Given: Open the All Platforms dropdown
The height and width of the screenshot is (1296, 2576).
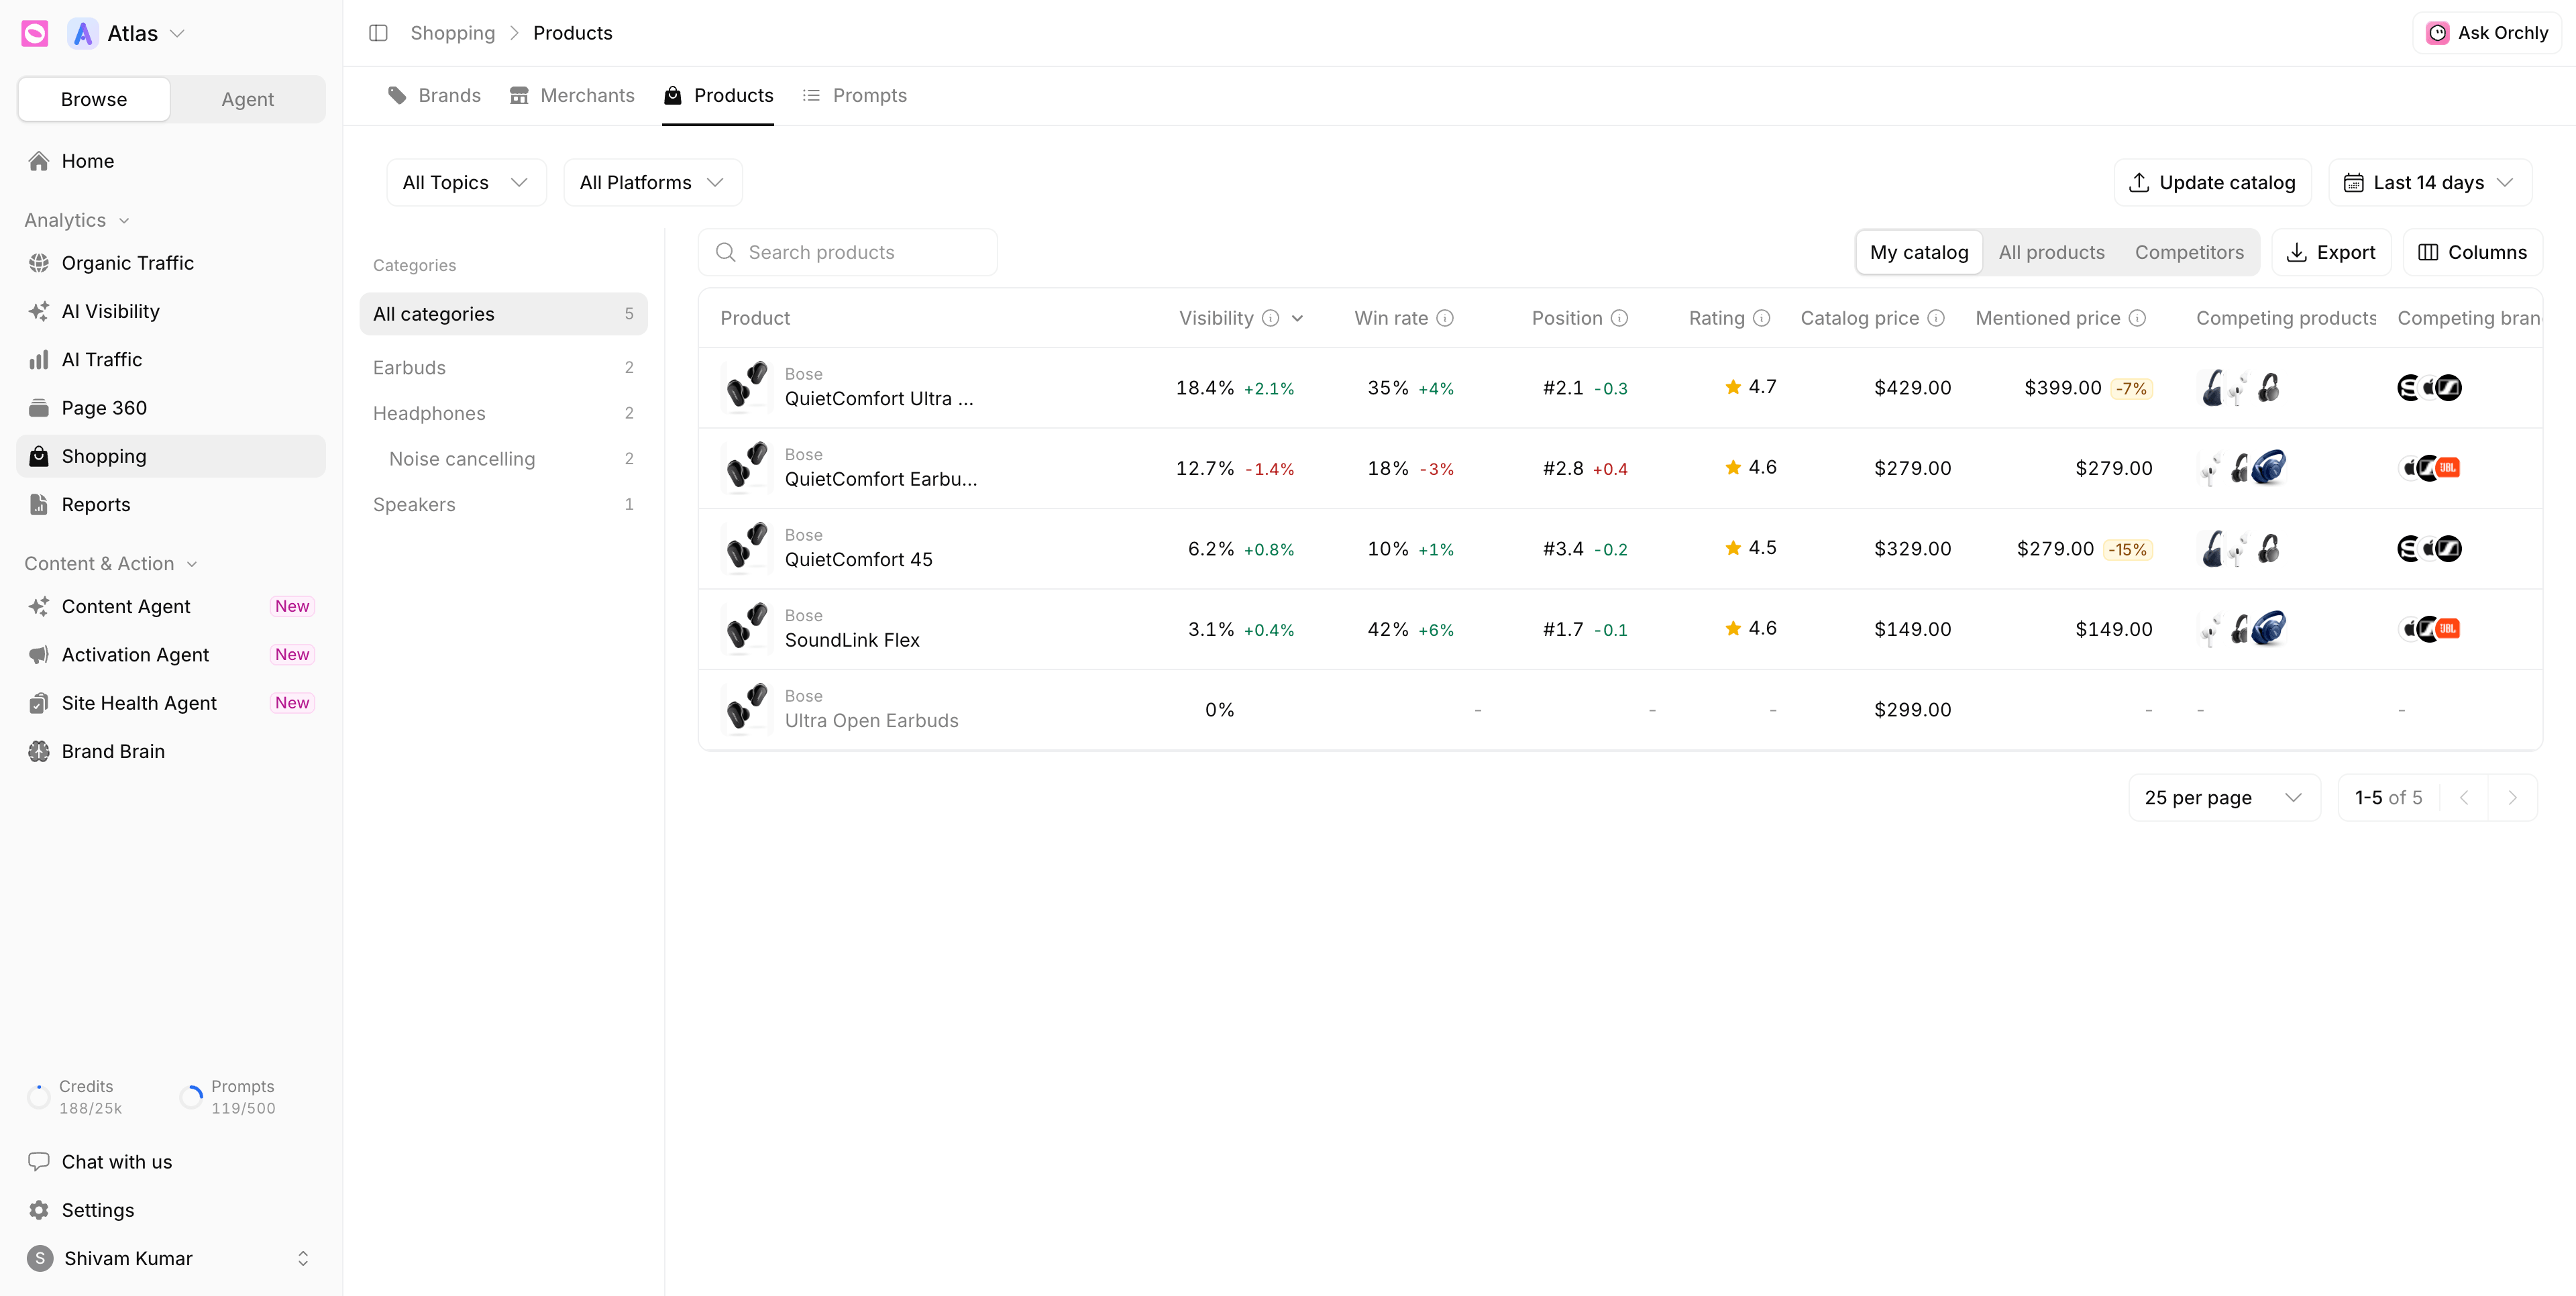Looking at the screenshot, I should (x=652, y=183).
